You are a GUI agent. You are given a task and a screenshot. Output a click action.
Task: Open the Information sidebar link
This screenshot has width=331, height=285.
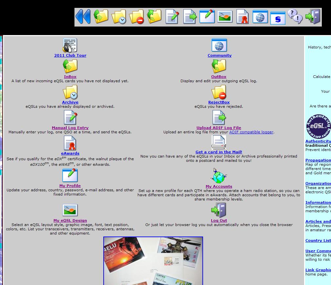click(318, 202)
